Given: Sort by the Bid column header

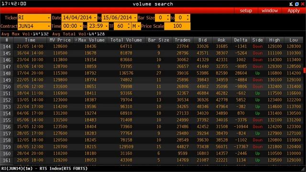Looking at the screenshot, I should 203,40.
